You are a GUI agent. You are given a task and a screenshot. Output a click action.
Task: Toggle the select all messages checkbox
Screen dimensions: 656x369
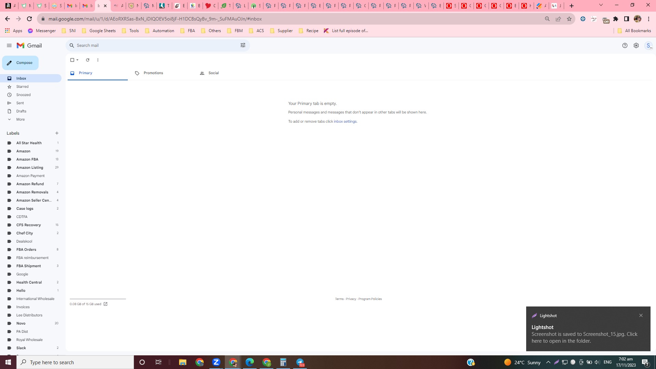pyautogui.click(x=72, y=60)
